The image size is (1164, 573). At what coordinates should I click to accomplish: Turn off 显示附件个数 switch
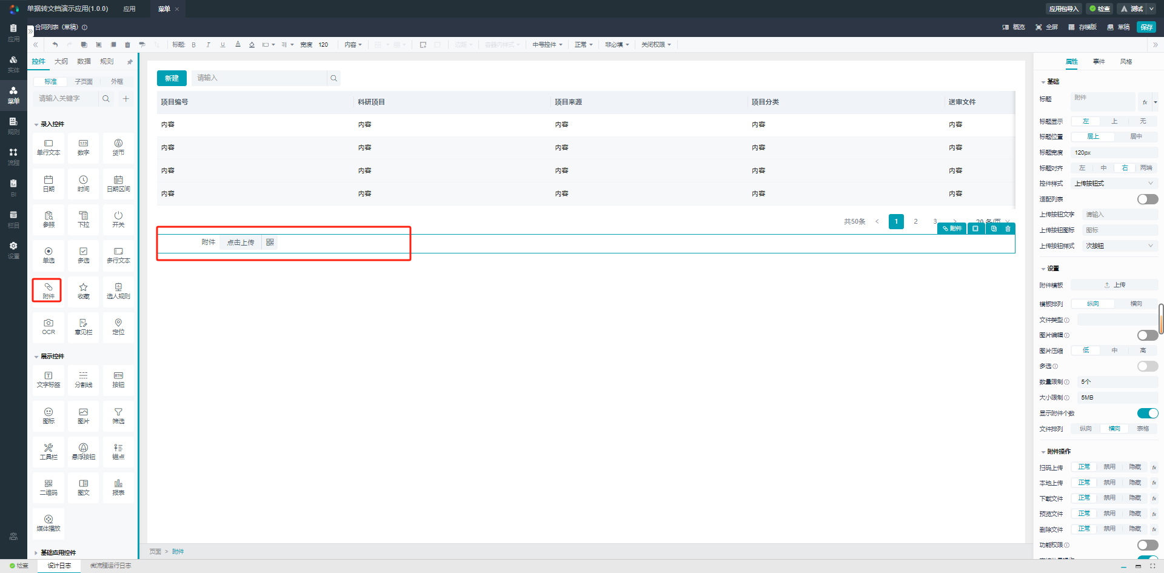(1147, 414)
